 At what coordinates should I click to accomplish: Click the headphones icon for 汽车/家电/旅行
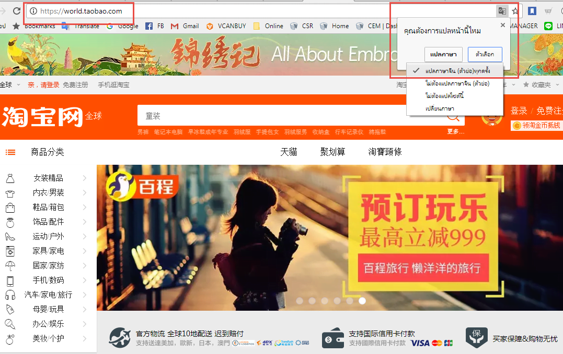10,295
